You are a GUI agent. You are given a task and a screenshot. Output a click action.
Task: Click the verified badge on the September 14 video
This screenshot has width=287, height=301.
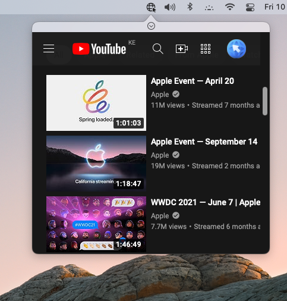coord(176,155)
